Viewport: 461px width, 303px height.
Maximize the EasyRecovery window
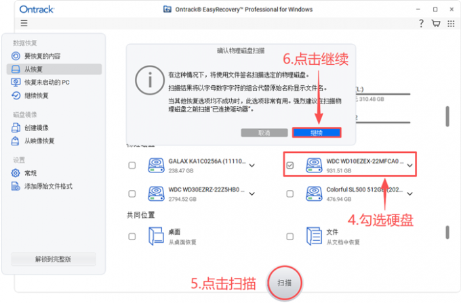click(x=435, y=9)
